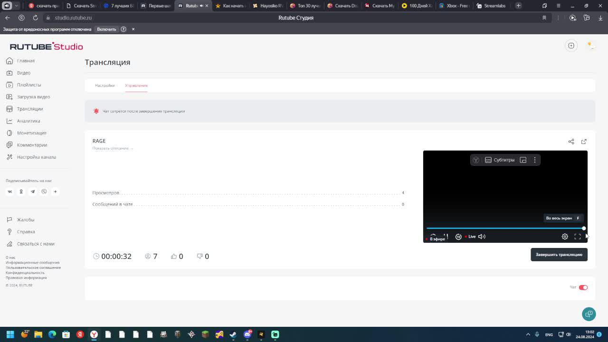
Task: Dismiss the malware protection notification bar
Action: pyautogui.click(x=133, y=29)
